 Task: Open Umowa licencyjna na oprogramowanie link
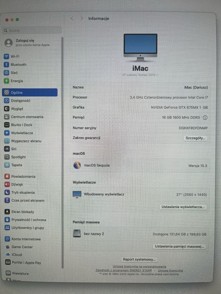(x=139, y=266)
